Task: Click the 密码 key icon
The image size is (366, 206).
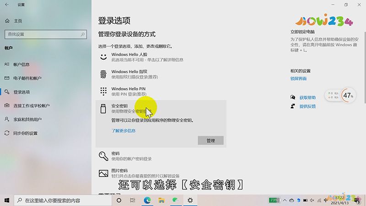Action: (x=103, y=156)
